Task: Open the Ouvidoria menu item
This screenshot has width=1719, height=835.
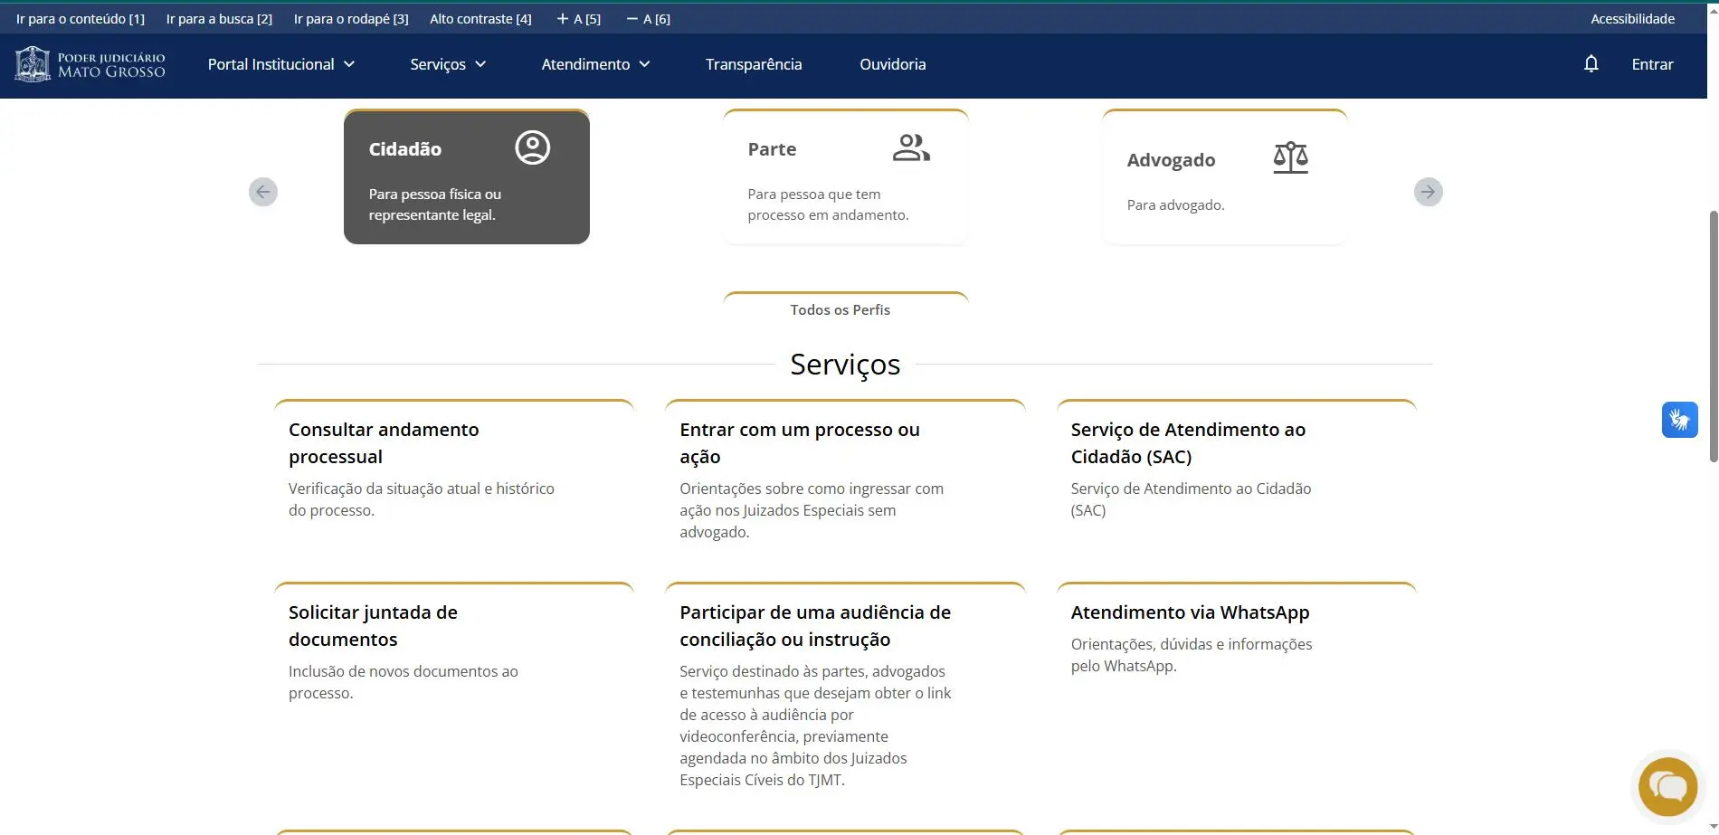Action: tap(892, 64)
